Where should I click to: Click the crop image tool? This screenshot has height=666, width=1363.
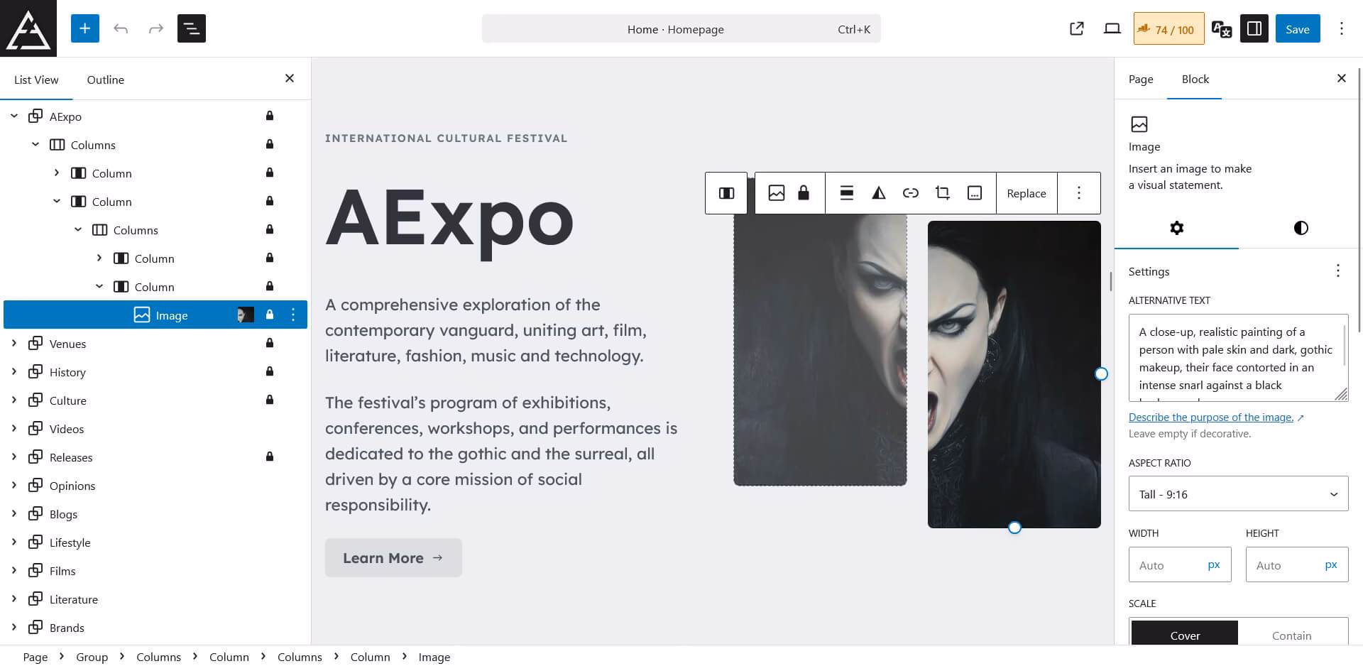click(942, 193)
